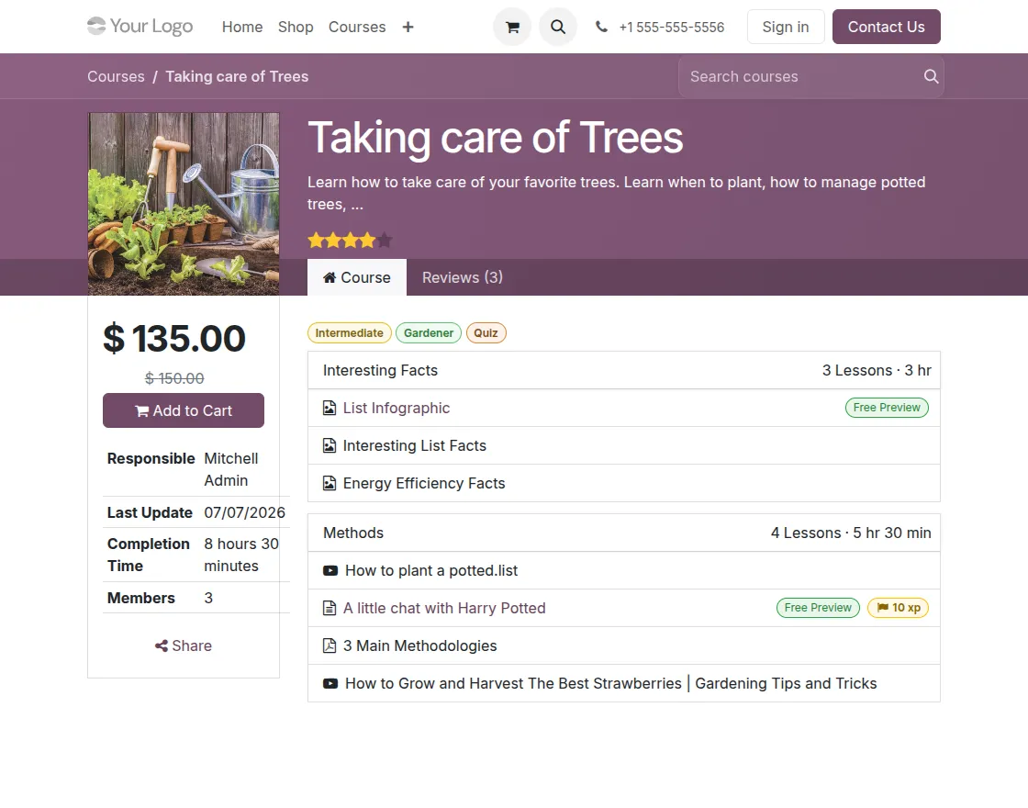Click Free Preview badge on List Infographic
Image resolution: width=1028 pixels, height=808 pixels.
tap(887, 408)
